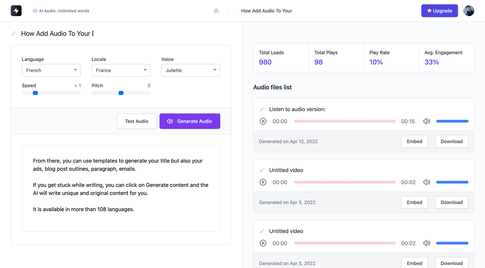
Task: Open the user profile avatar
Action: click(x=469, y=11)
